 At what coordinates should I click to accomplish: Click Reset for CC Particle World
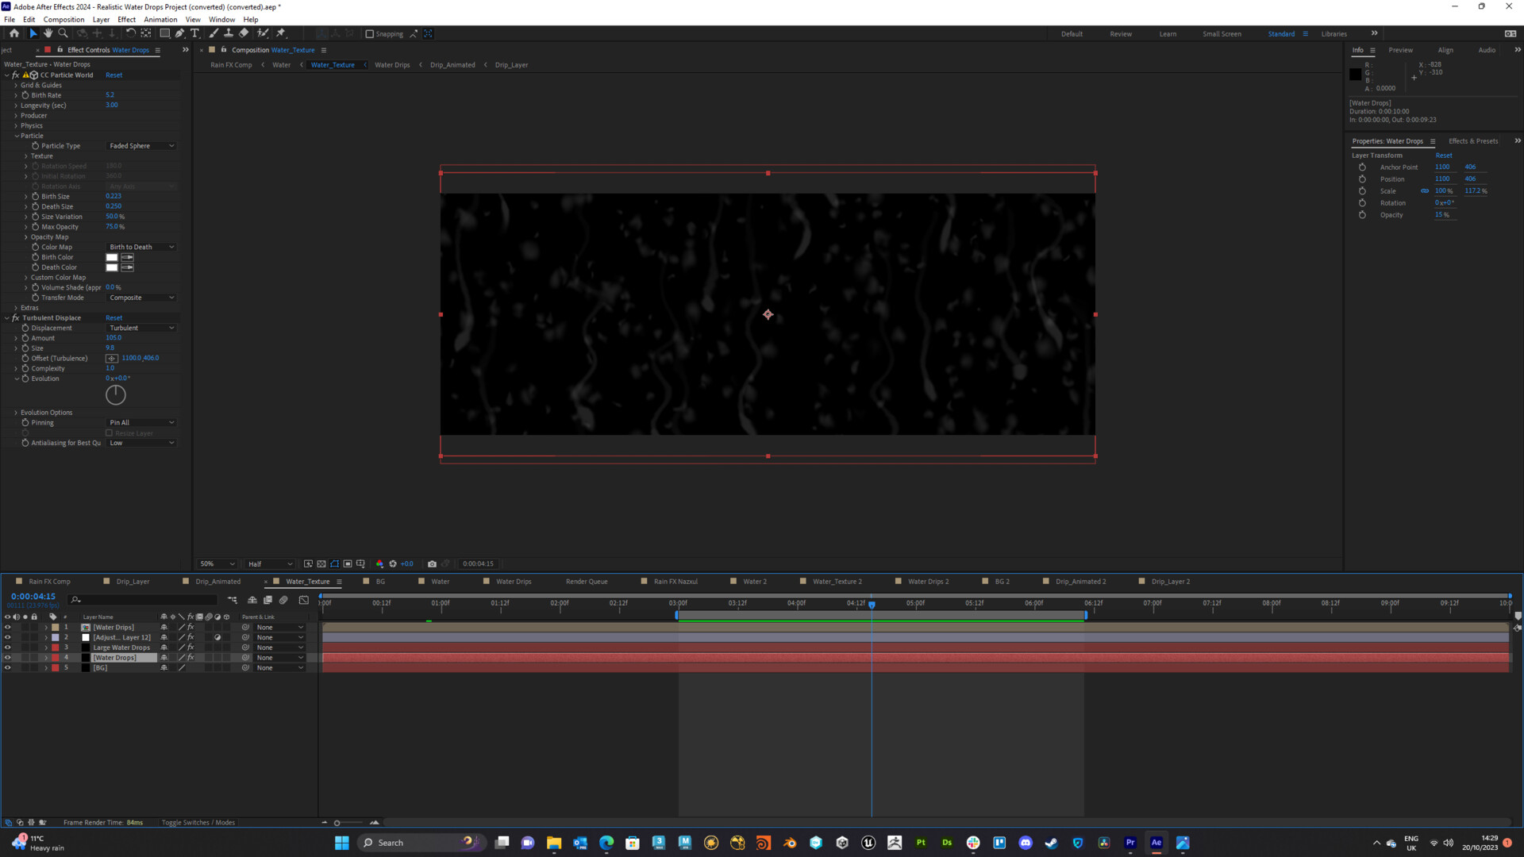(114, 75)
